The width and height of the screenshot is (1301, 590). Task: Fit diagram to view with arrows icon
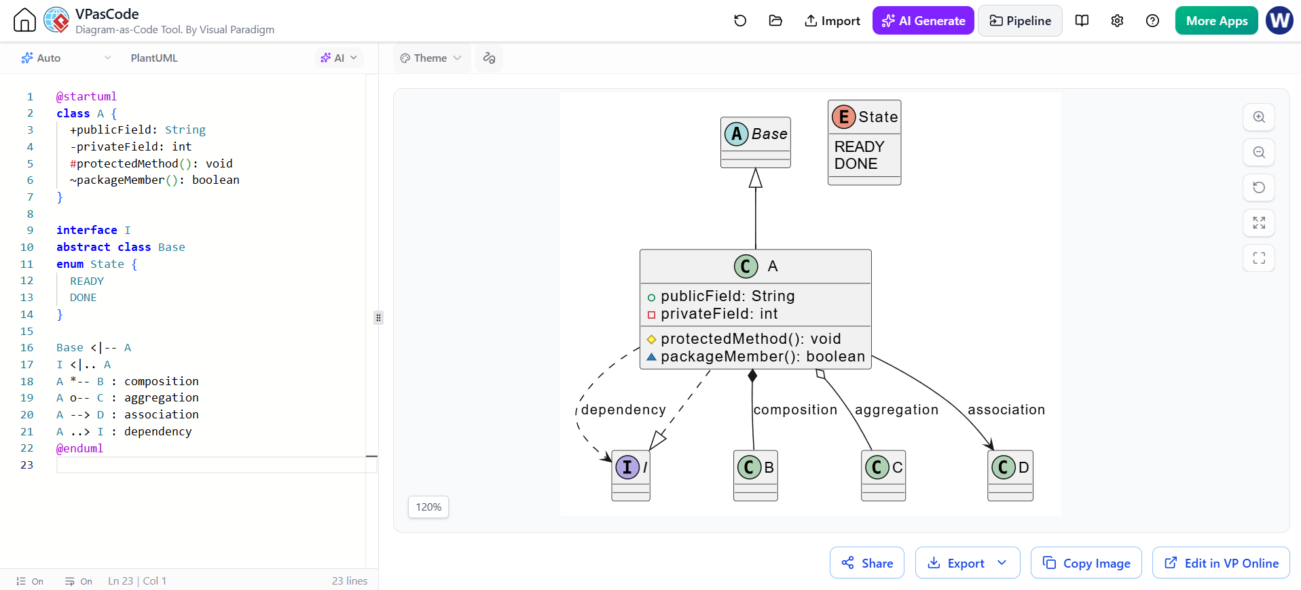1259,222
